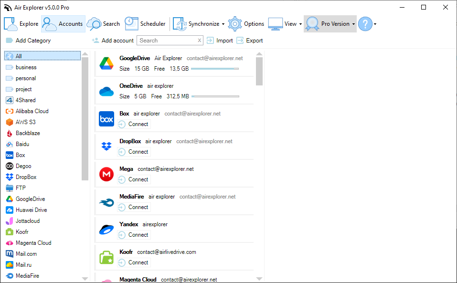Connect the DropBox account
The width and height of the screenshot is (457, 283).
[x=134, y=152]
